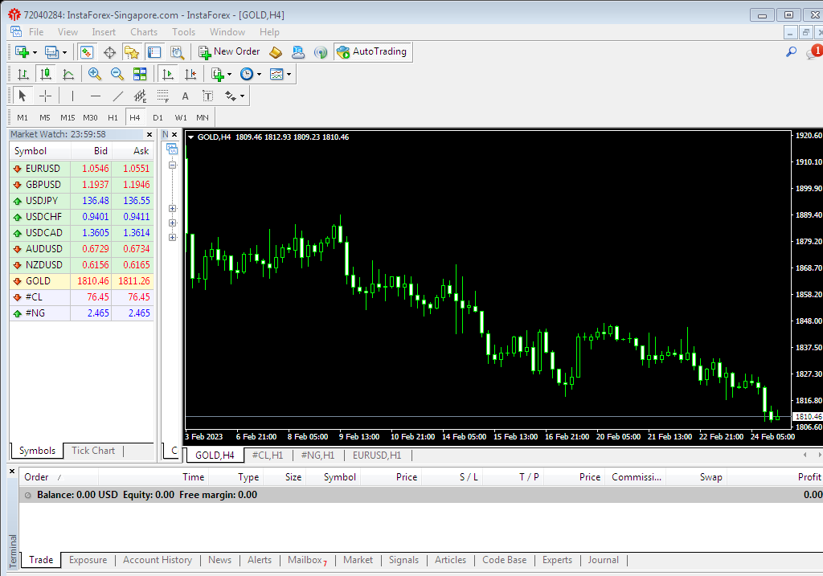Close the Market Watch panel

(x=149, y=135)
